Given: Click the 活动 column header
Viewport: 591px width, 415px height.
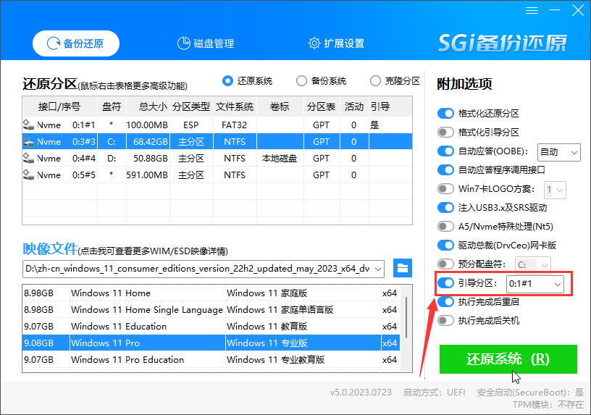Looking at the screenshot, I should 354,106.
